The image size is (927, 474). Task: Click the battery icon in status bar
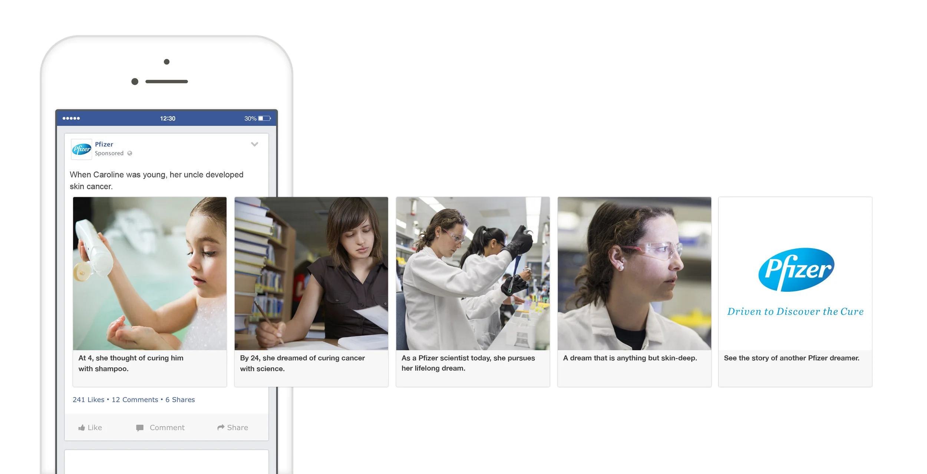pyautogui.click(x=265, y=118)
